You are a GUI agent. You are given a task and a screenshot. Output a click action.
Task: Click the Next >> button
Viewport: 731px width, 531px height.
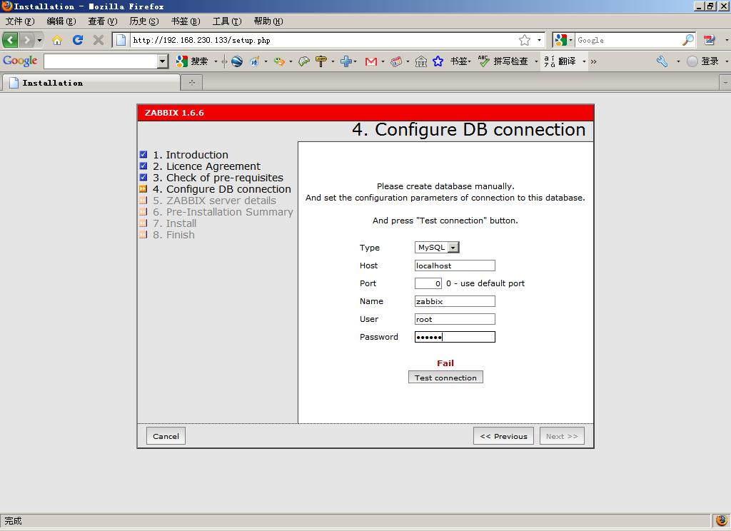click(562, 436)
